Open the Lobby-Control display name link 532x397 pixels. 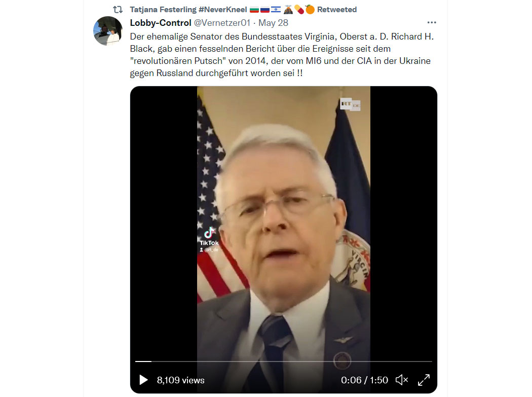[161, 23]
